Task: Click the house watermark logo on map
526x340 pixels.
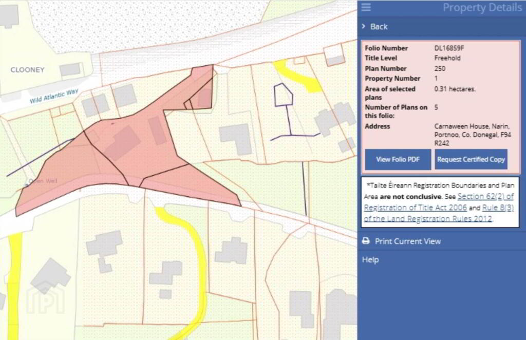Action: pyautogui.click(x=45, y=297)
